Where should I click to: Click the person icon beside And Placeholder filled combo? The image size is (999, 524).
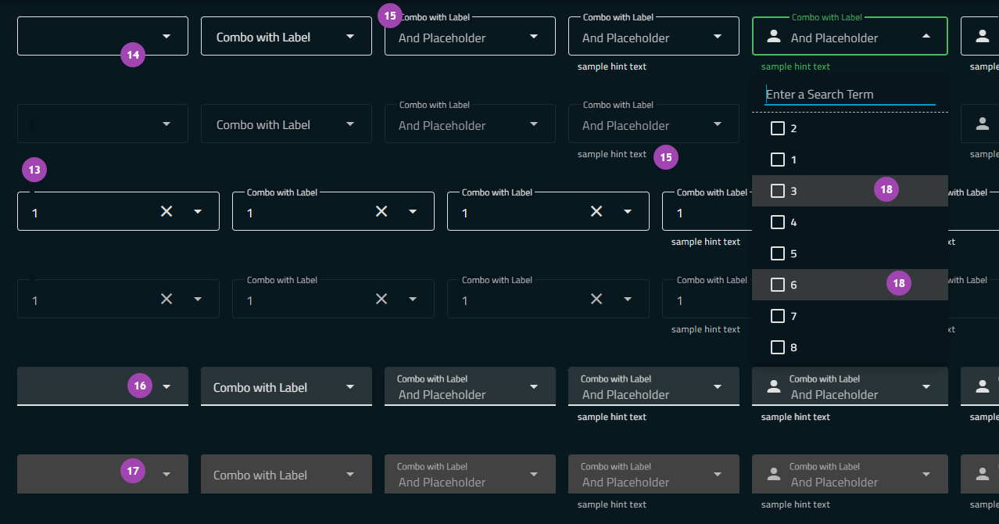click(x=773, y=386)
